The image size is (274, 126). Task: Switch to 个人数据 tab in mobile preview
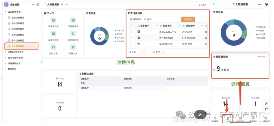pos(227,119)
